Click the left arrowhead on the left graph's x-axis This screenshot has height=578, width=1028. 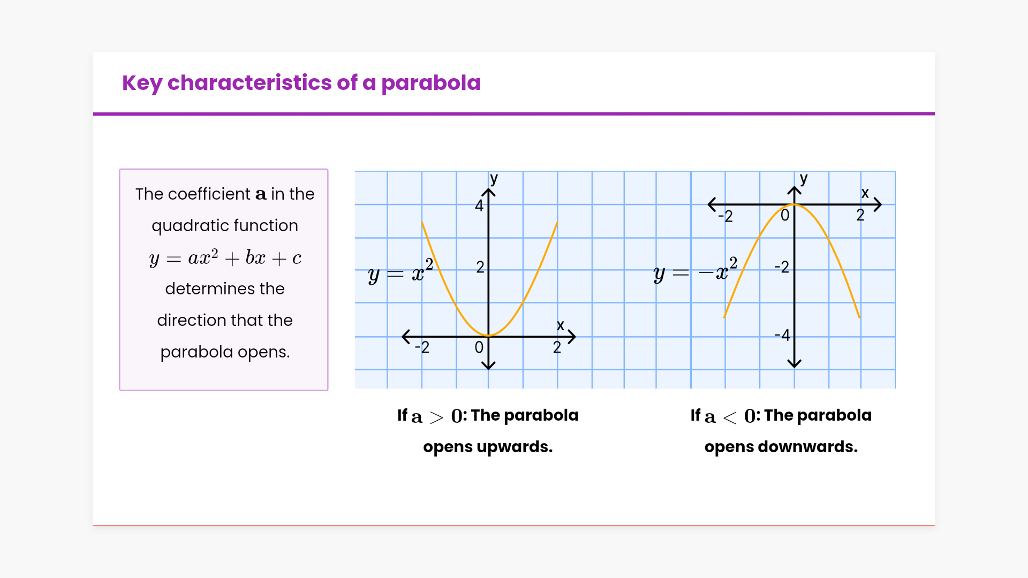[x=406, y=337]
